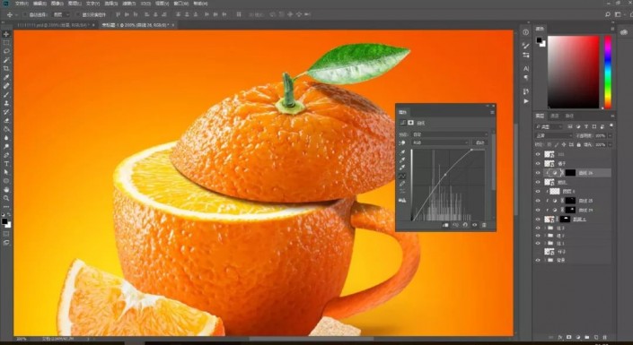
Task: Select the Clone Stamp tool
Action: 6,103
